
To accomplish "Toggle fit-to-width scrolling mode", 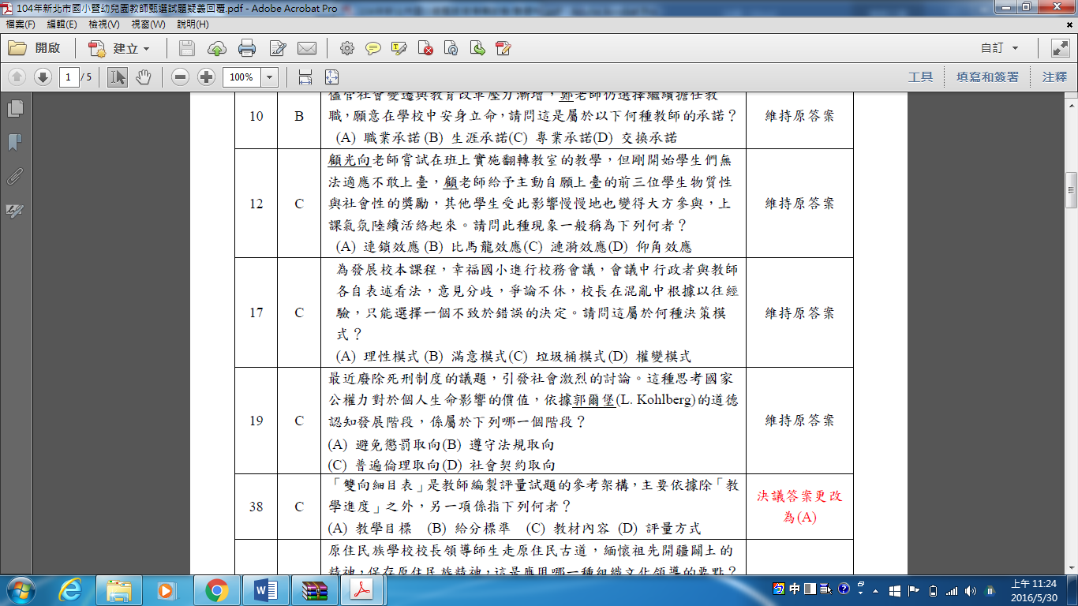I will point(305,77).
